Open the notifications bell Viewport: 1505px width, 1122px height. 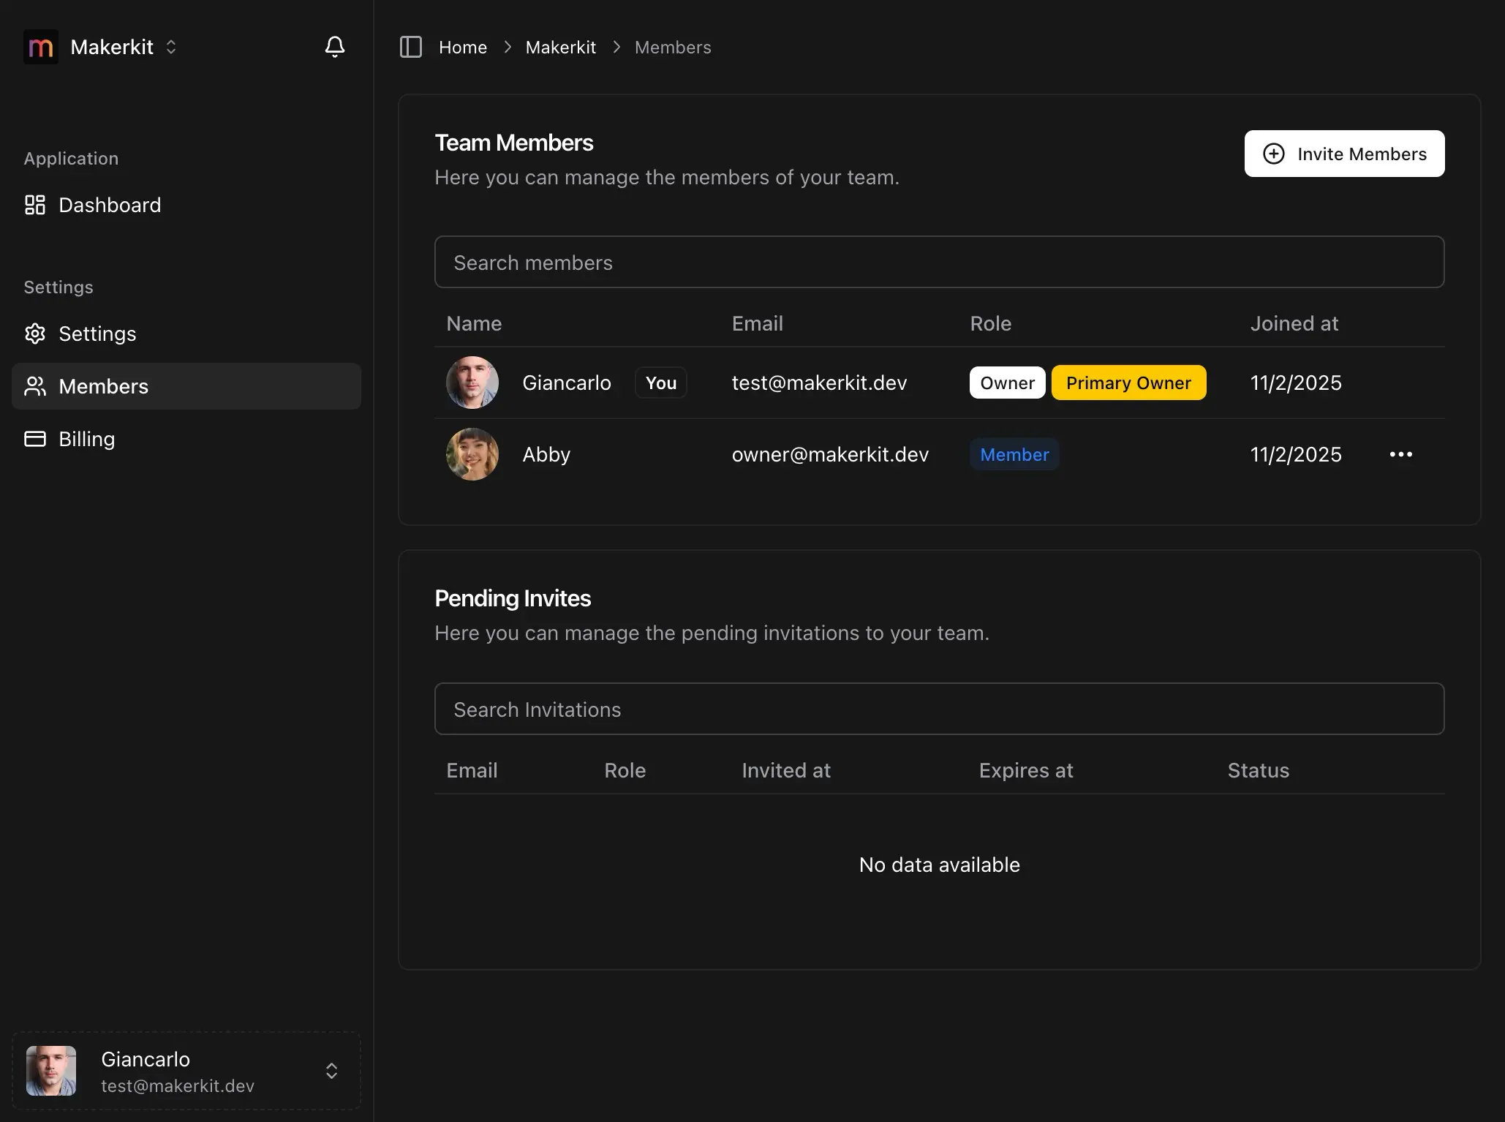pos(334,47)
